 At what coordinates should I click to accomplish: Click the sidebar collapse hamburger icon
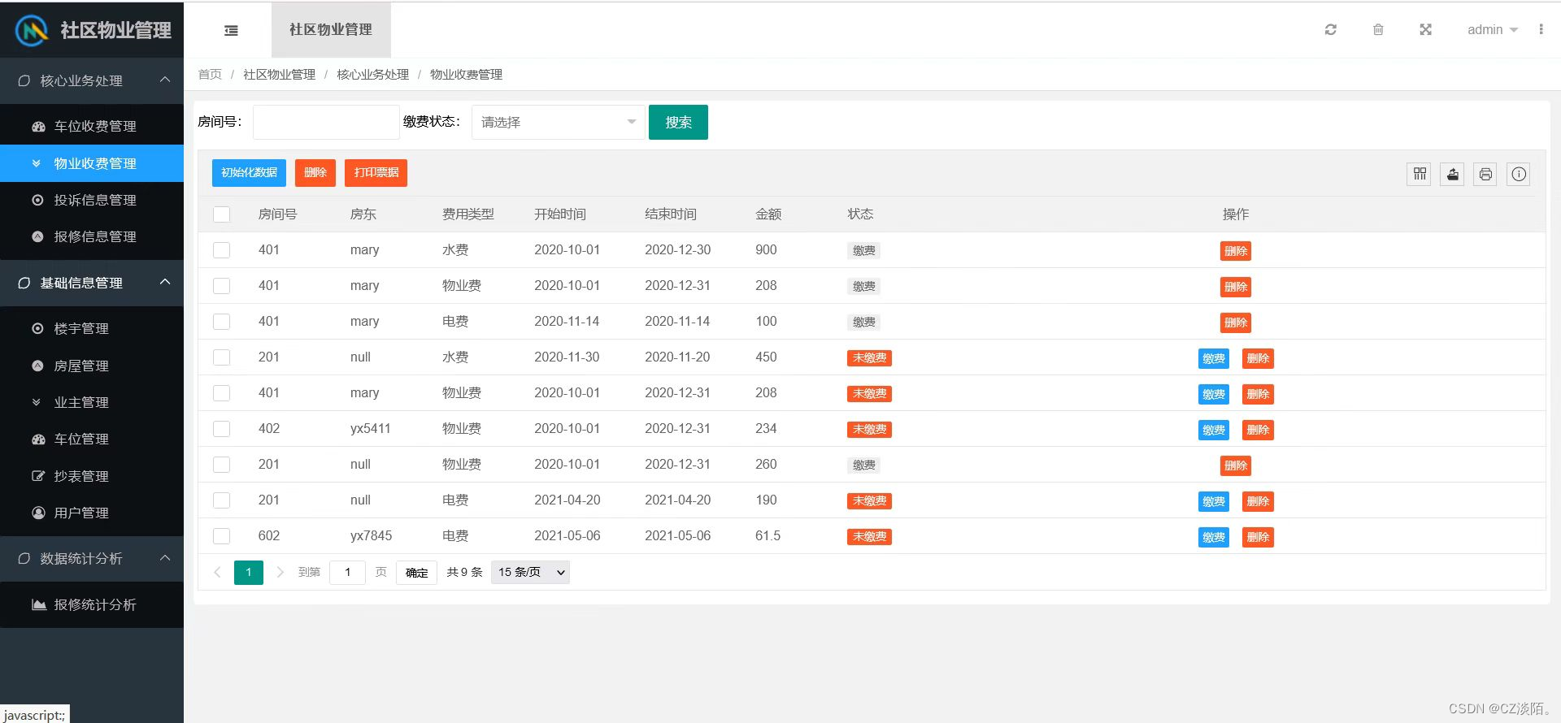231,30
